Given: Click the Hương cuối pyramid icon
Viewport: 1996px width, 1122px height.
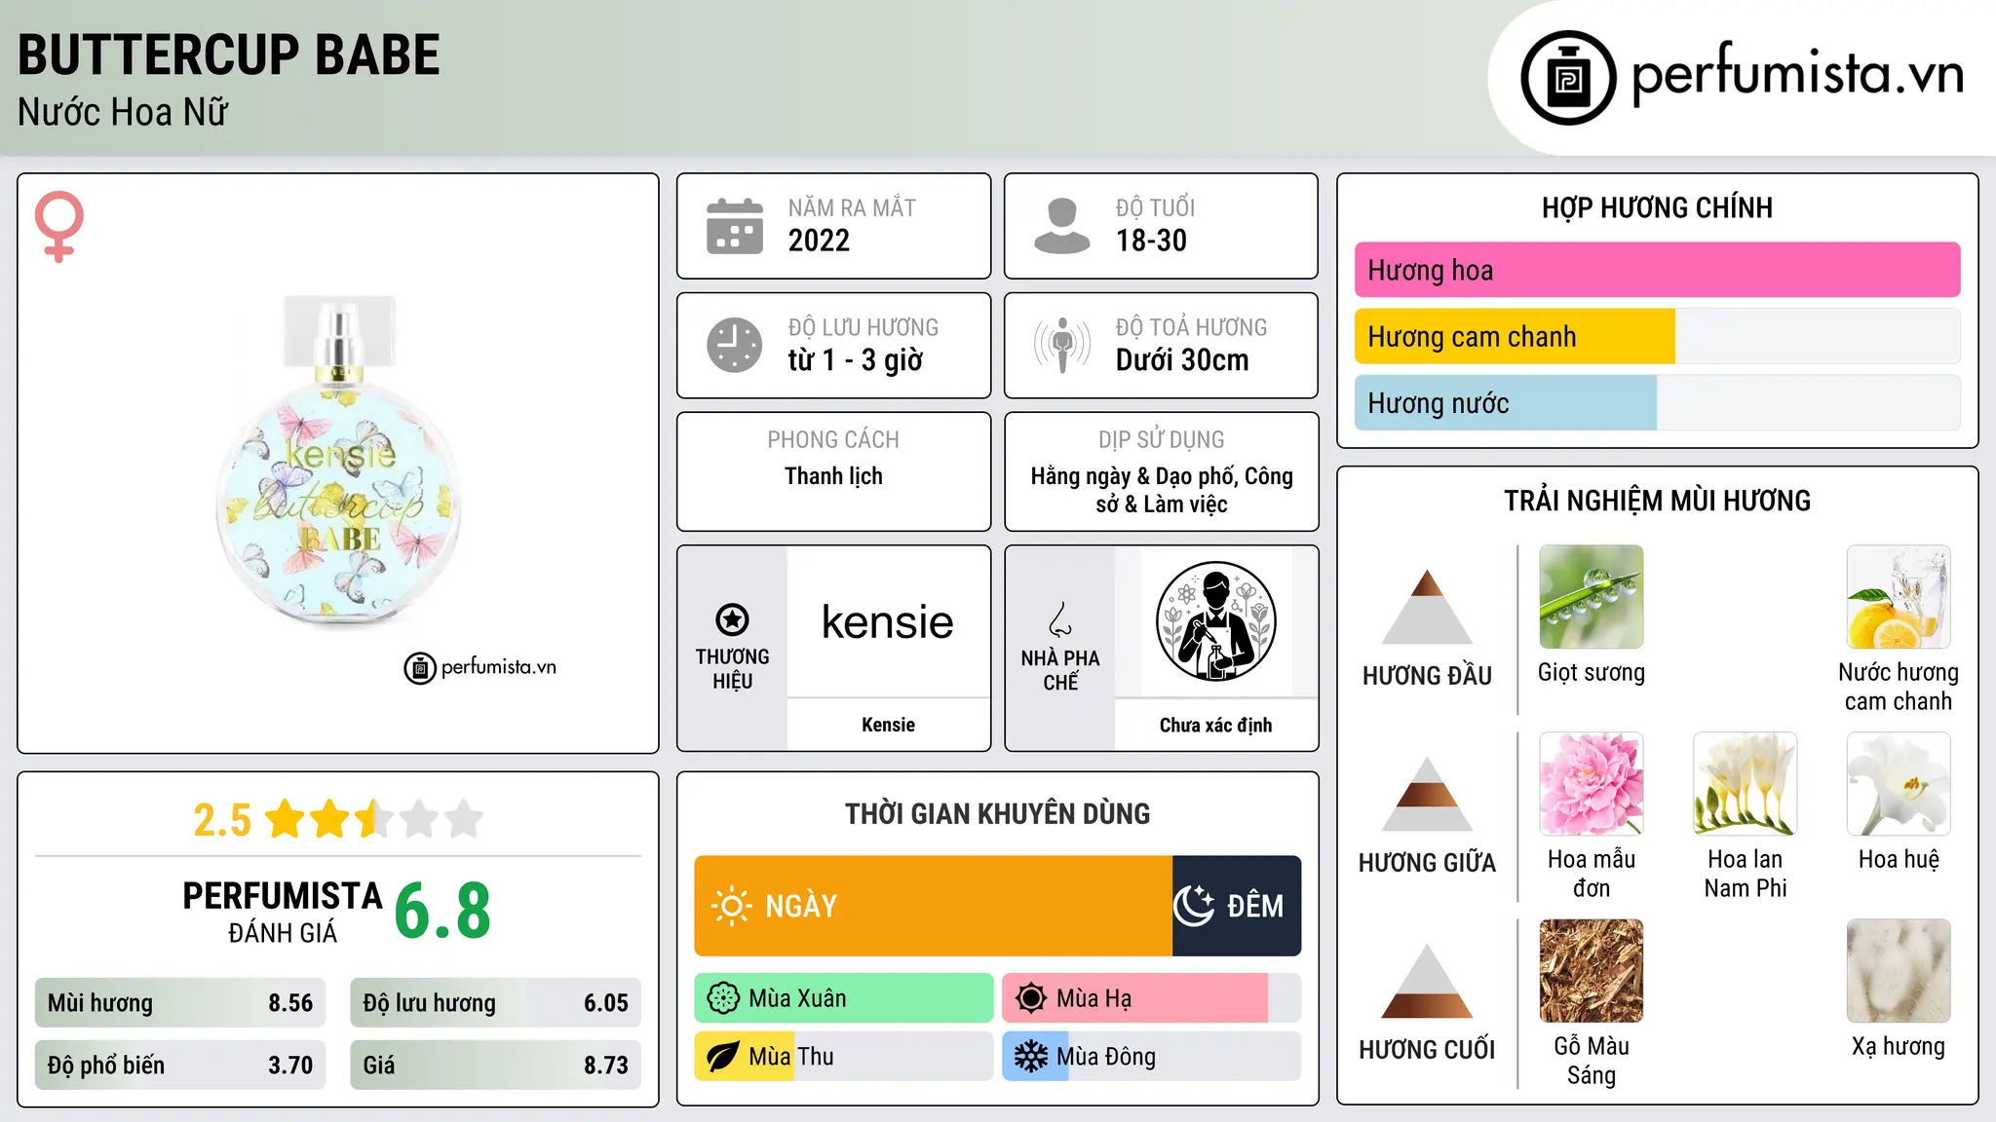Looking at the screenshot, I should tap(1427, 981).
